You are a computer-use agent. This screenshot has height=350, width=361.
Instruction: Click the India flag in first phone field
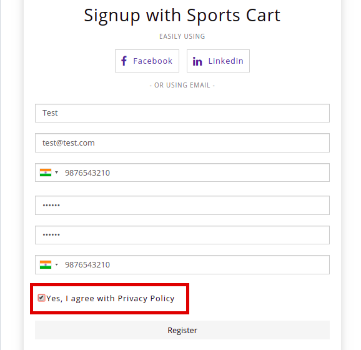pos(46,172)
